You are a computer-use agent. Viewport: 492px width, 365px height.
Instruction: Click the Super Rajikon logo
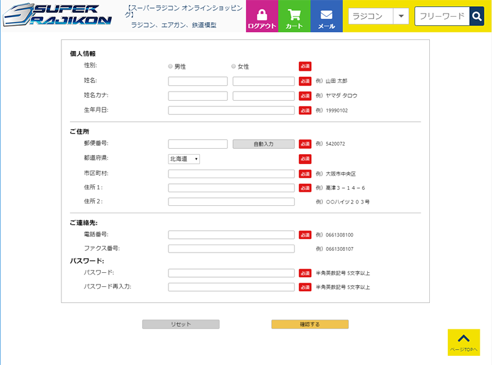pyautogui.click(x=57, y=17)
